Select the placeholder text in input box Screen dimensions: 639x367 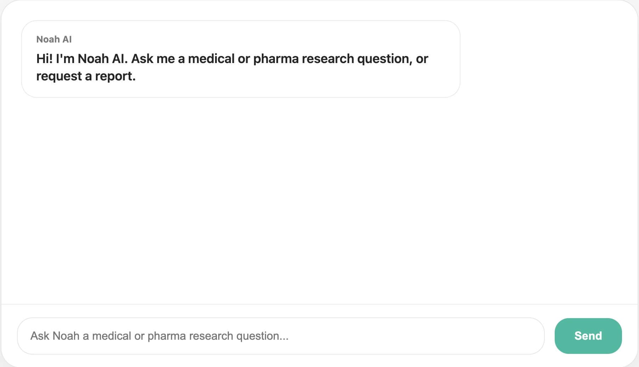[159, 335]
